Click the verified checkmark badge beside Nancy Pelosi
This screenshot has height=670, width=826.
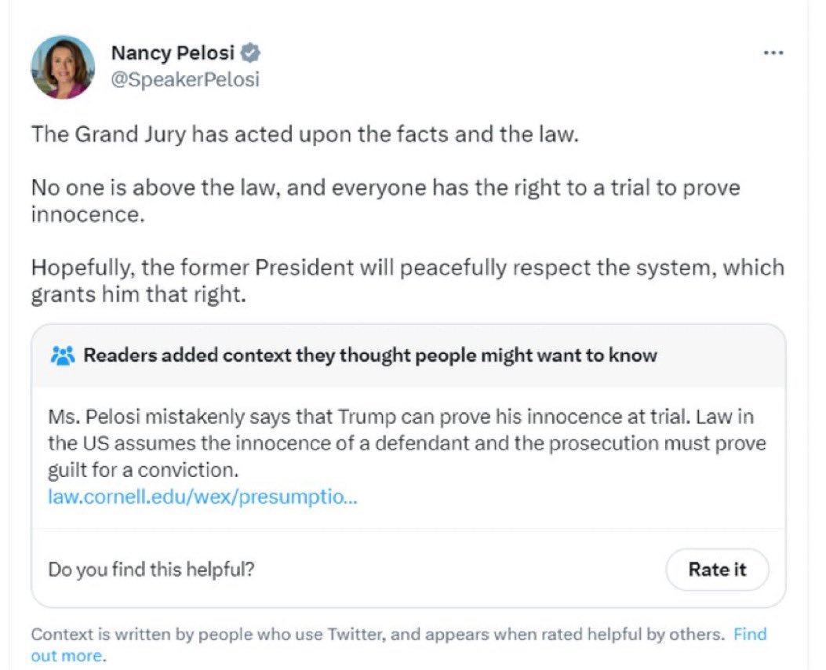pos(249,53)
